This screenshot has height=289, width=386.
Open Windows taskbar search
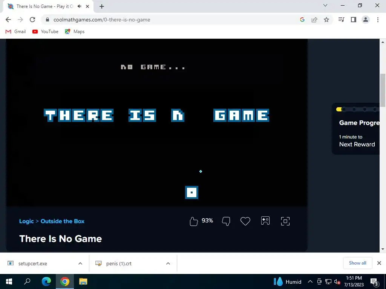point(27,281)
